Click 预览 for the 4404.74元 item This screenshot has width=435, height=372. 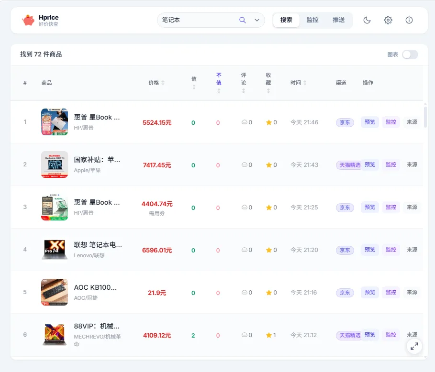369,207
